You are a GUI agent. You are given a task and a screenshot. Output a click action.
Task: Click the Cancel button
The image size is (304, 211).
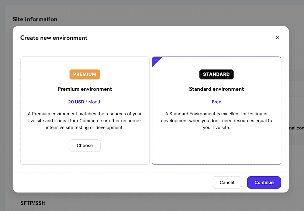point(227,182)
